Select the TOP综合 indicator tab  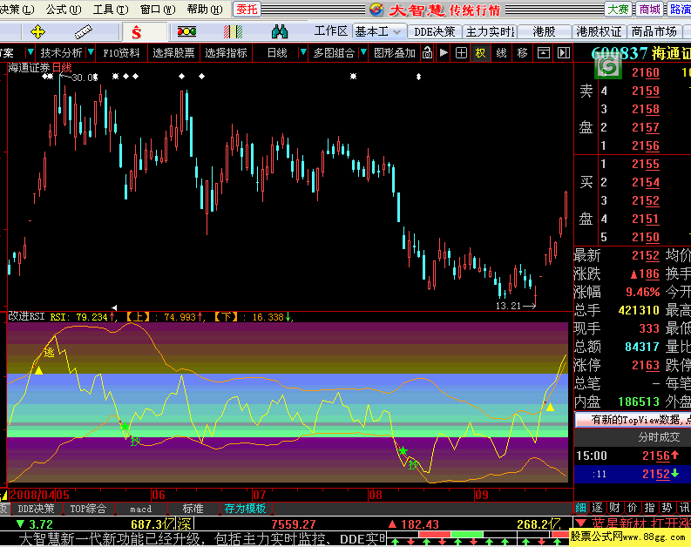coord(88,509)
